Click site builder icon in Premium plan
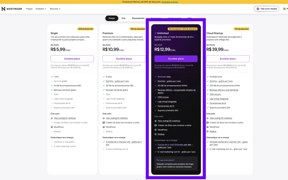The height and width of the screenshot is (180, 288). pyautogui.click(x=103, y=123)
